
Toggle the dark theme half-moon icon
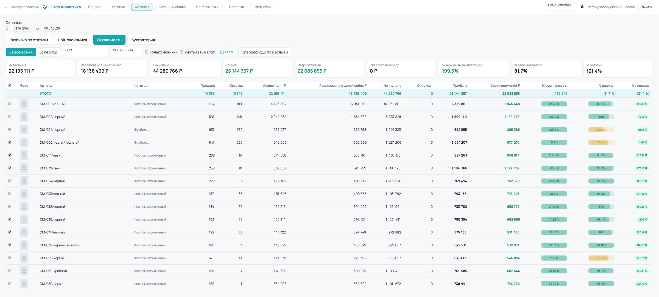tap(582, 7)
